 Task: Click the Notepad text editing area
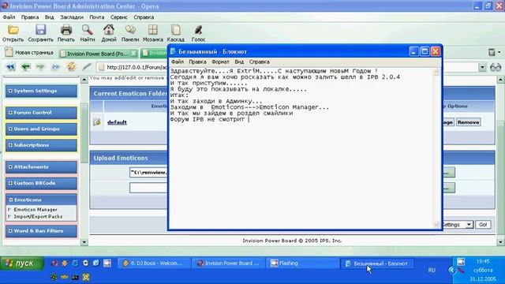click(301, 148)
